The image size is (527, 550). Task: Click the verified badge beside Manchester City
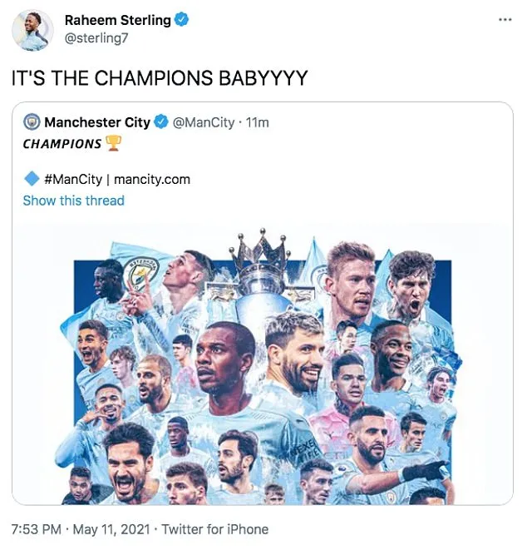pos(160,122)
